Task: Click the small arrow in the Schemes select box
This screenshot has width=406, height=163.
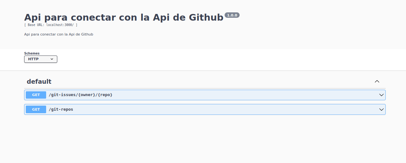Action: click(52, 59)
